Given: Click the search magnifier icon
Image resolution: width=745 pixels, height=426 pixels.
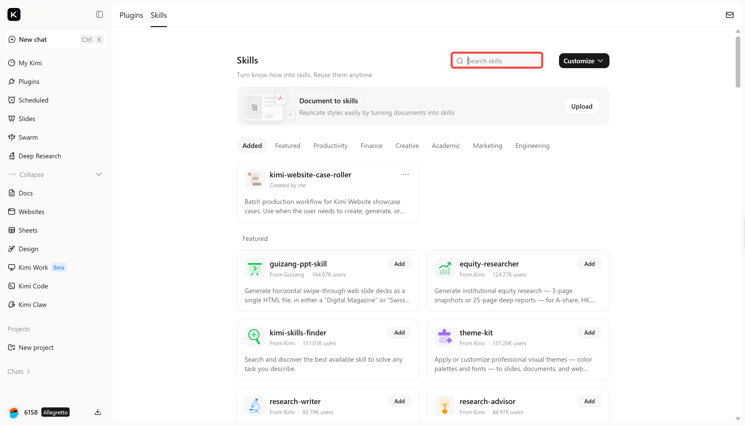Looking at the screenshot, I should click(460, 61).
